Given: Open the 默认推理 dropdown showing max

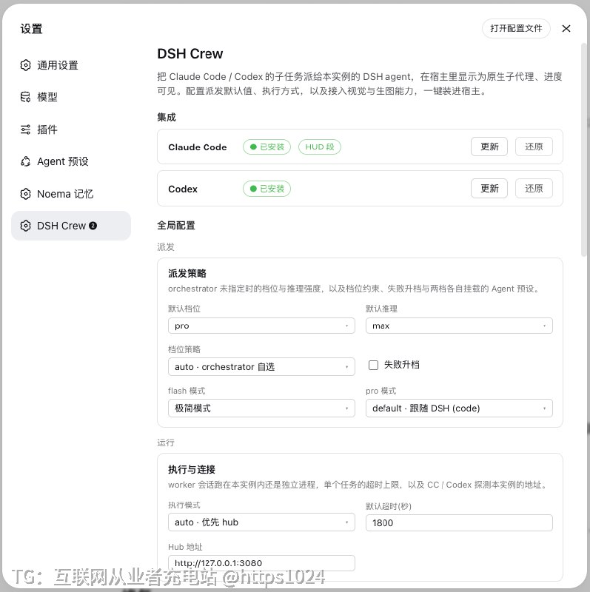Looking at the screenshot, I should [459, 326].
